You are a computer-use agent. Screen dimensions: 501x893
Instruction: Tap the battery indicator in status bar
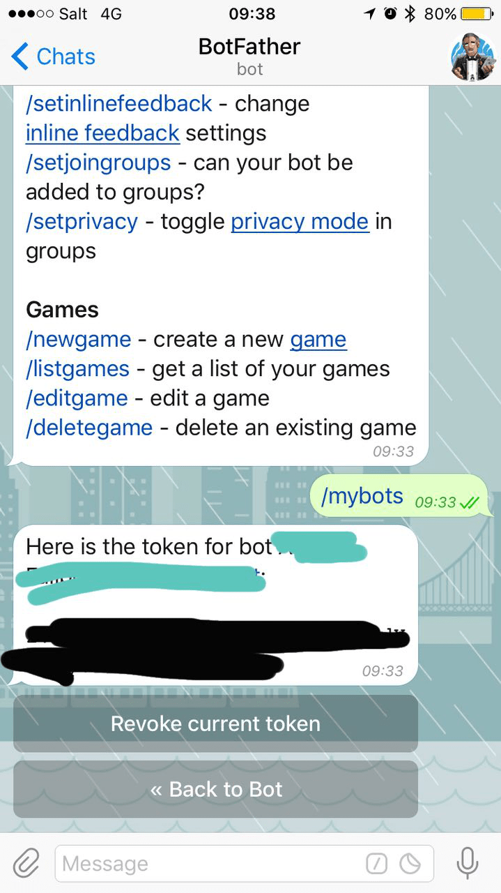477,13
